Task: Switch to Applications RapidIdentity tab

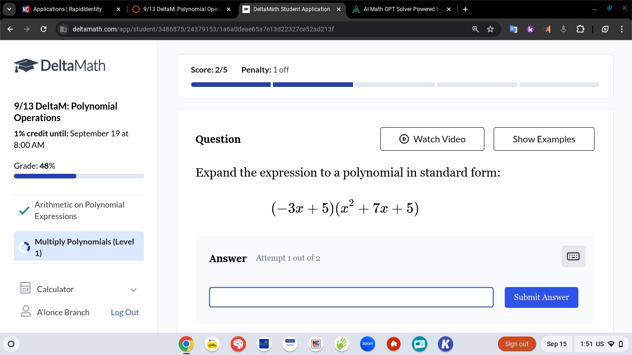Action: tap(72, 9)
